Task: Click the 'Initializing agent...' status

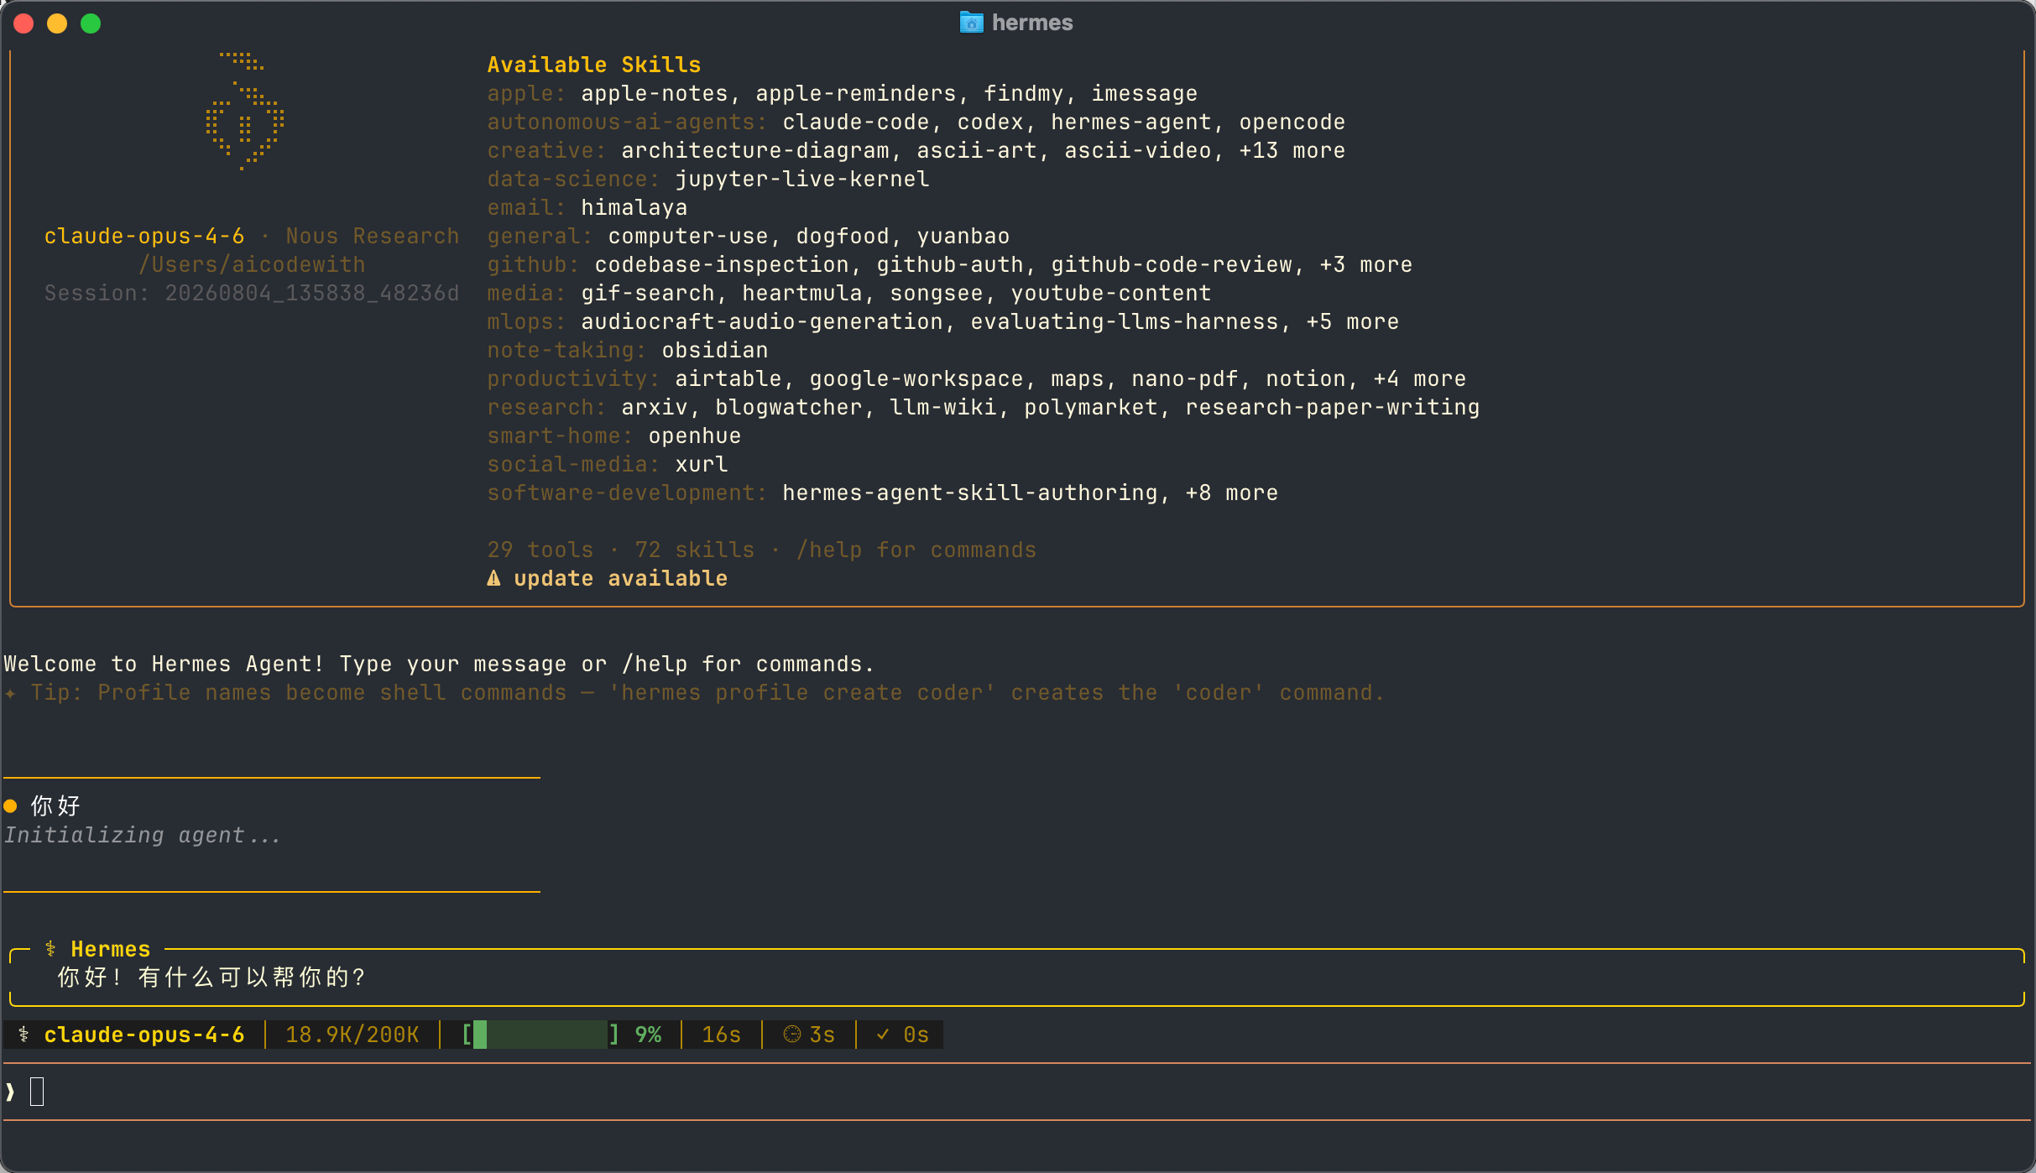Action: [142, 835]
